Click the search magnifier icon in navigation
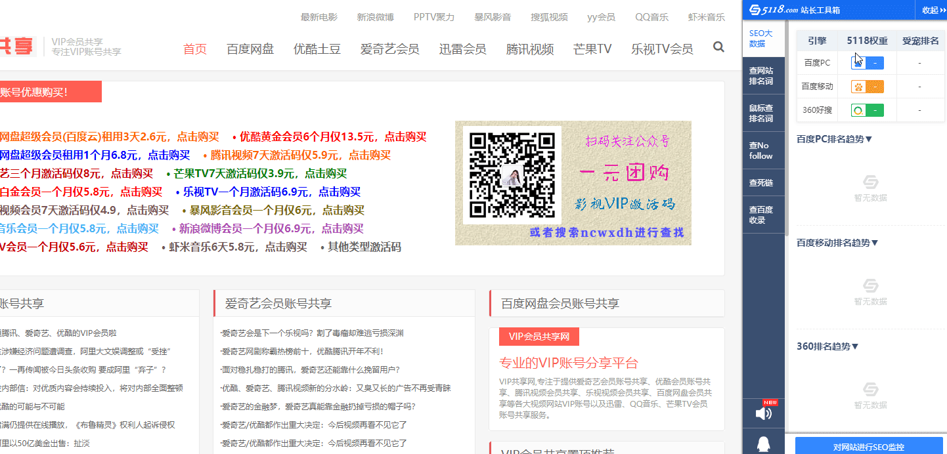 pos(718,47)
